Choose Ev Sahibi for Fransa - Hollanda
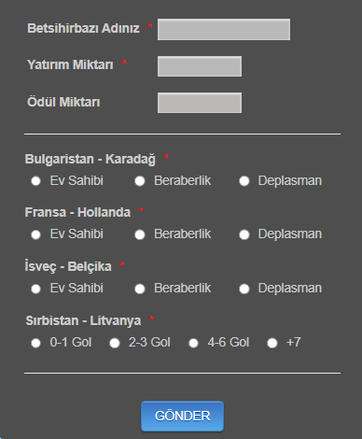This screenshot has height=439, width=362. point(35,234)
